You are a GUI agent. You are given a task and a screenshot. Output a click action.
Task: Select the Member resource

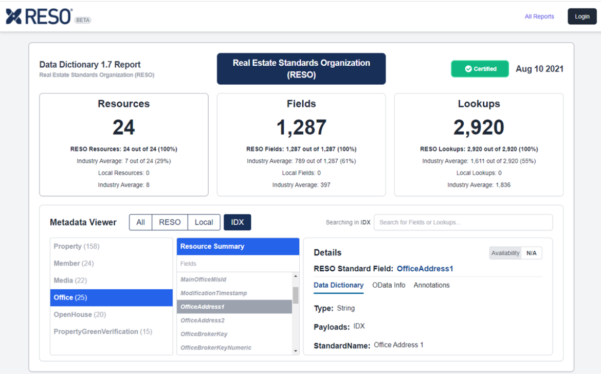74,264
